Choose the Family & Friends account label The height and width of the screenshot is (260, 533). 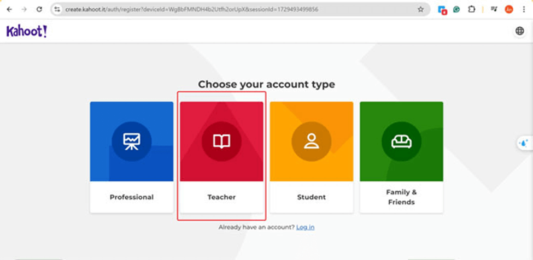[401, 197]
